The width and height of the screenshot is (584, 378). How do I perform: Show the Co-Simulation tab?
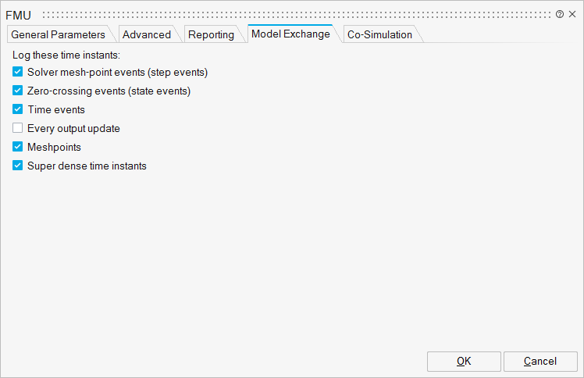pyautogui.click(x=379, y=34)
